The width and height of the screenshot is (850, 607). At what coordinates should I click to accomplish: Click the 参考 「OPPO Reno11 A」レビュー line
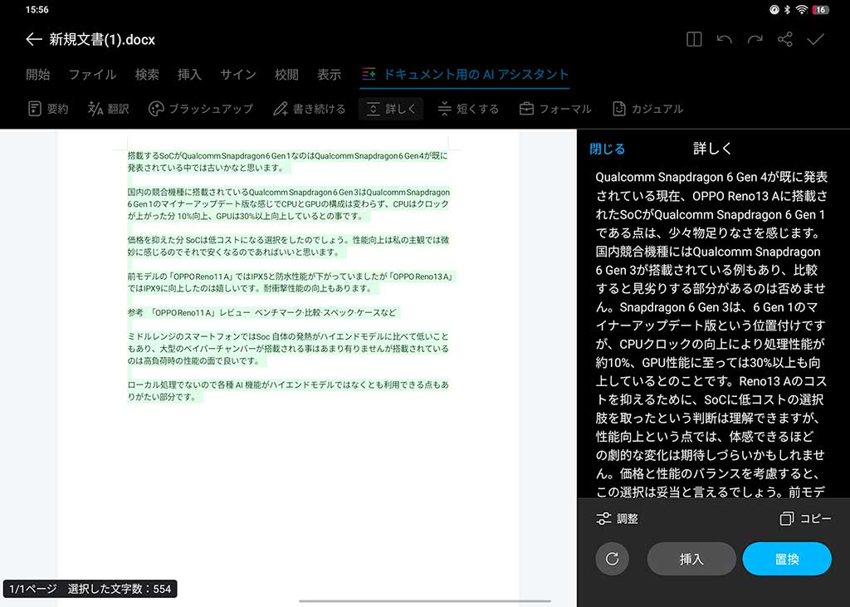pyautogui.click(x=261, y=312)
